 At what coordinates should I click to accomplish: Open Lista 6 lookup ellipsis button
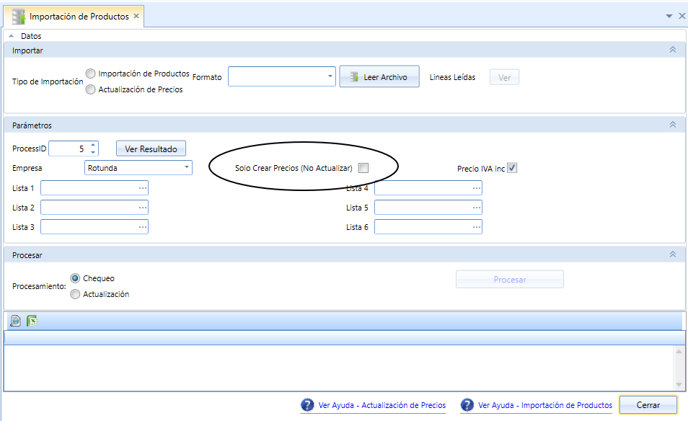click(x=477, y=227)
